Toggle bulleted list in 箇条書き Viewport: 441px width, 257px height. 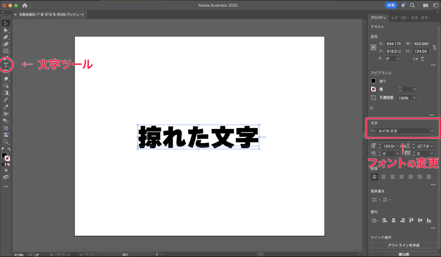point(375,199)
